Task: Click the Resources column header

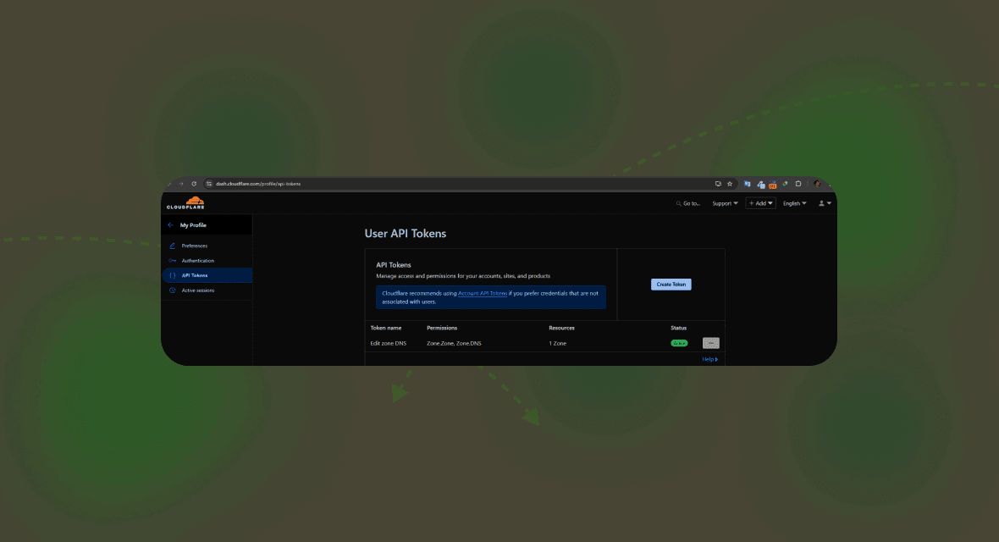Action: click(562, 328)
